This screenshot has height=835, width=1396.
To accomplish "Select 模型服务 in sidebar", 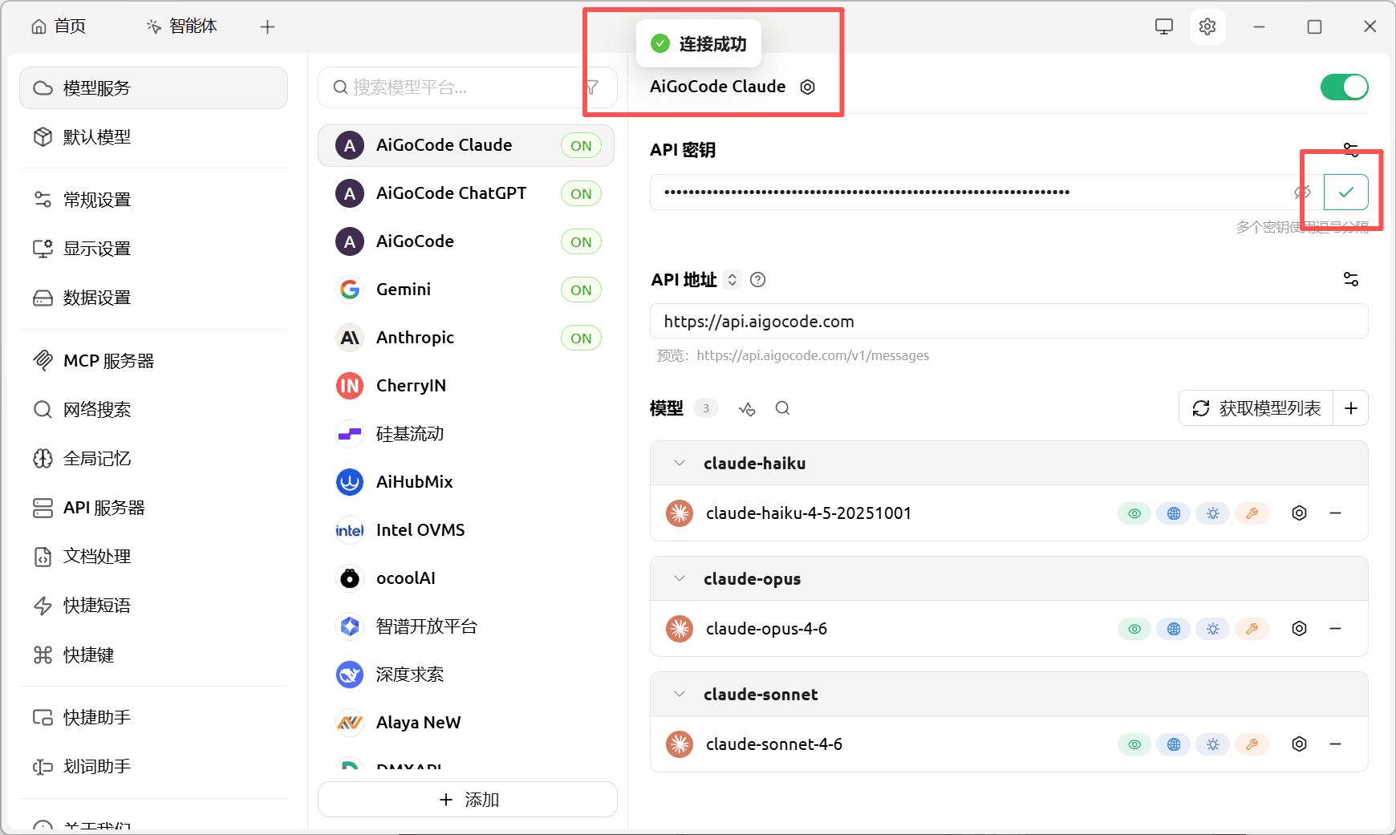I will (x=153, y=88).
